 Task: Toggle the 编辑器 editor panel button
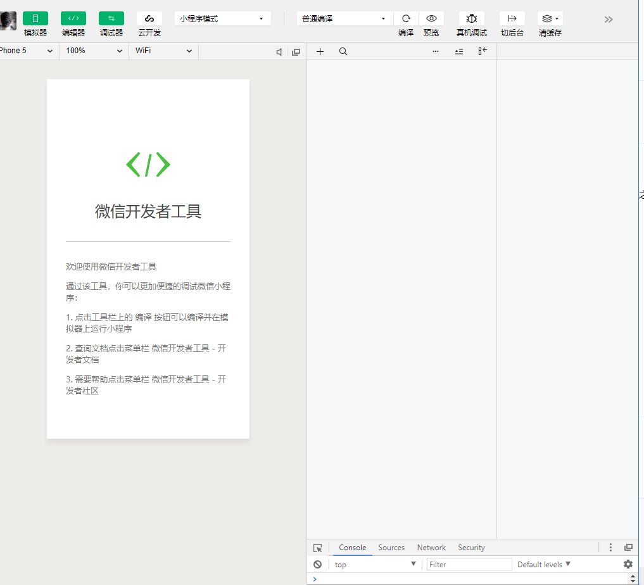(73, 18)
